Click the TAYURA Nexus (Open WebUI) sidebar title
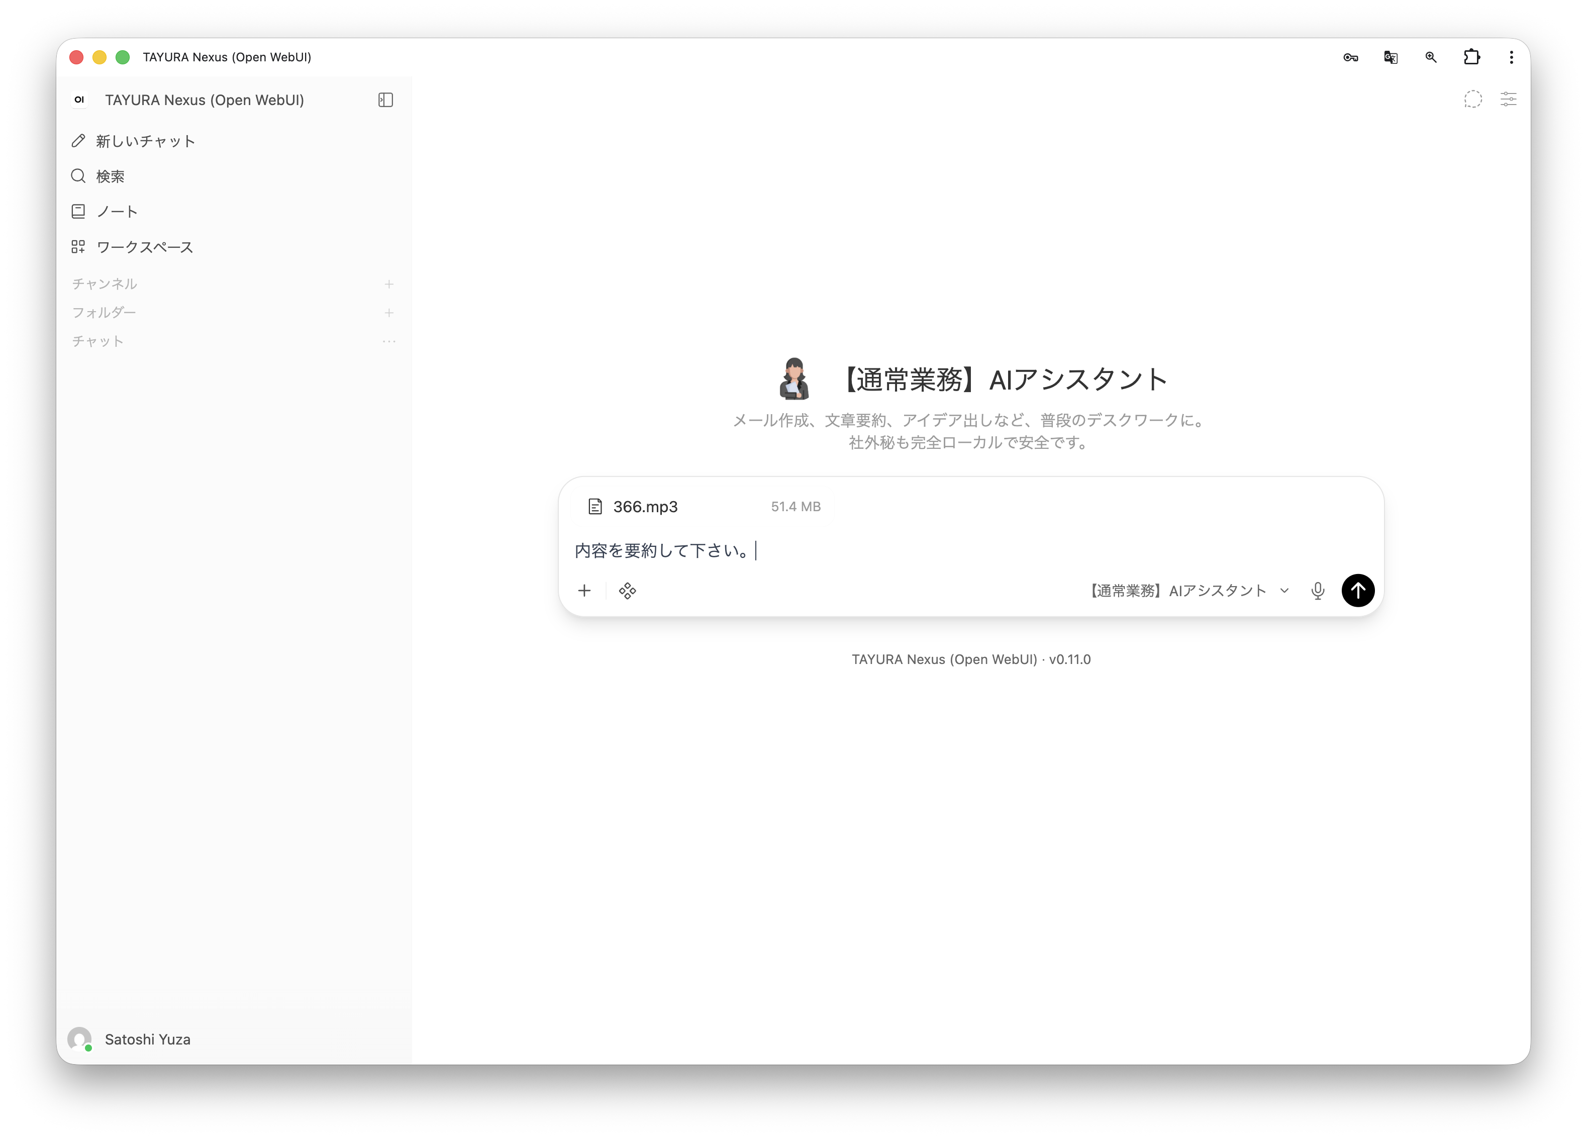The height and width of the screenshot is (1139, 1587). (x=205, y=100)
